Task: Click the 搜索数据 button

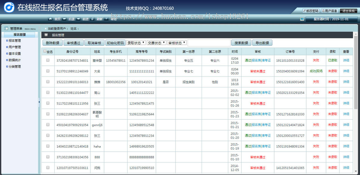Action: [241, 43]
